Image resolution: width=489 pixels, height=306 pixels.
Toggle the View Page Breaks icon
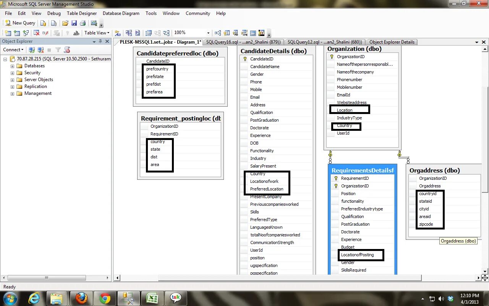click(129, 33)
